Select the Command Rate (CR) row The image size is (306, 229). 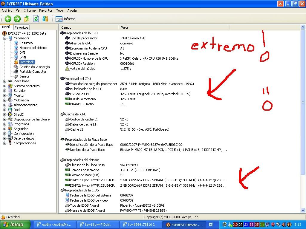point(144,175)
